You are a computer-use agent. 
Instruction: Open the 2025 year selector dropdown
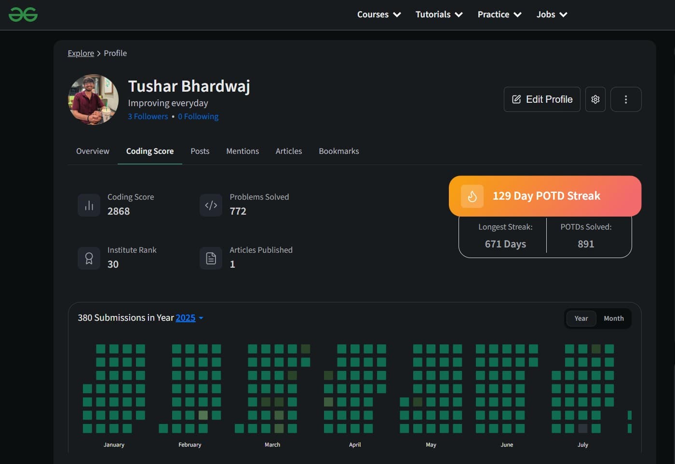(189, 318)
